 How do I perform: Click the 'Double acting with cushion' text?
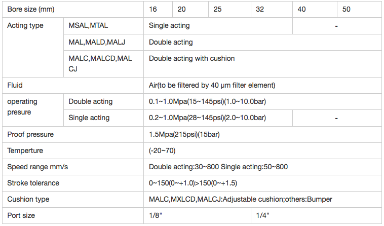pyautogui.click(x=191, y=58)
